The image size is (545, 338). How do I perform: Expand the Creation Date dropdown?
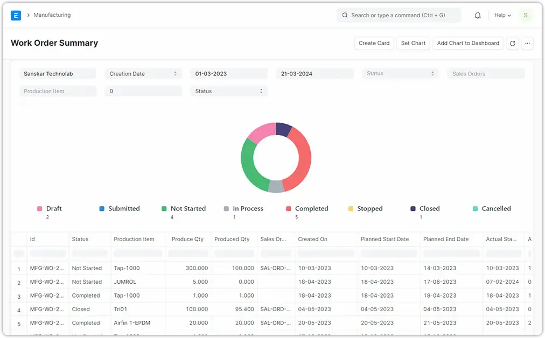[143, 74]
